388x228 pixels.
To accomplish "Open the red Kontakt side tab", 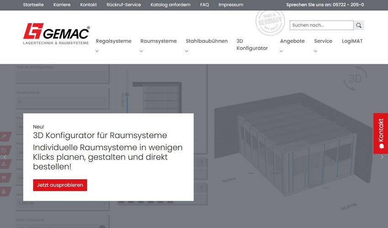I will pyautogui.click(x=381, y=134).
